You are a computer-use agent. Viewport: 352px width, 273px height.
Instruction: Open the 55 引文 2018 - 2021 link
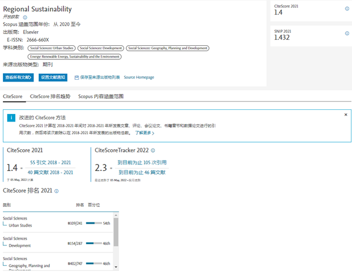click(x=51, y=163)
